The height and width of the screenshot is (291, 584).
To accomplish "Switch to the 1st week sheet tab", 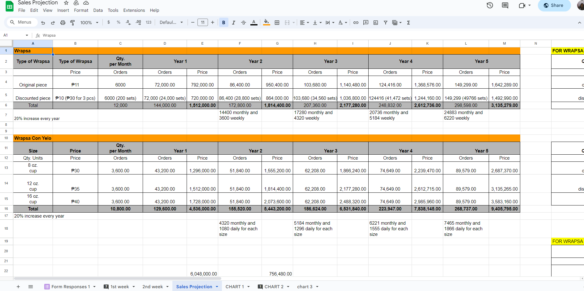I will (119, 287).
